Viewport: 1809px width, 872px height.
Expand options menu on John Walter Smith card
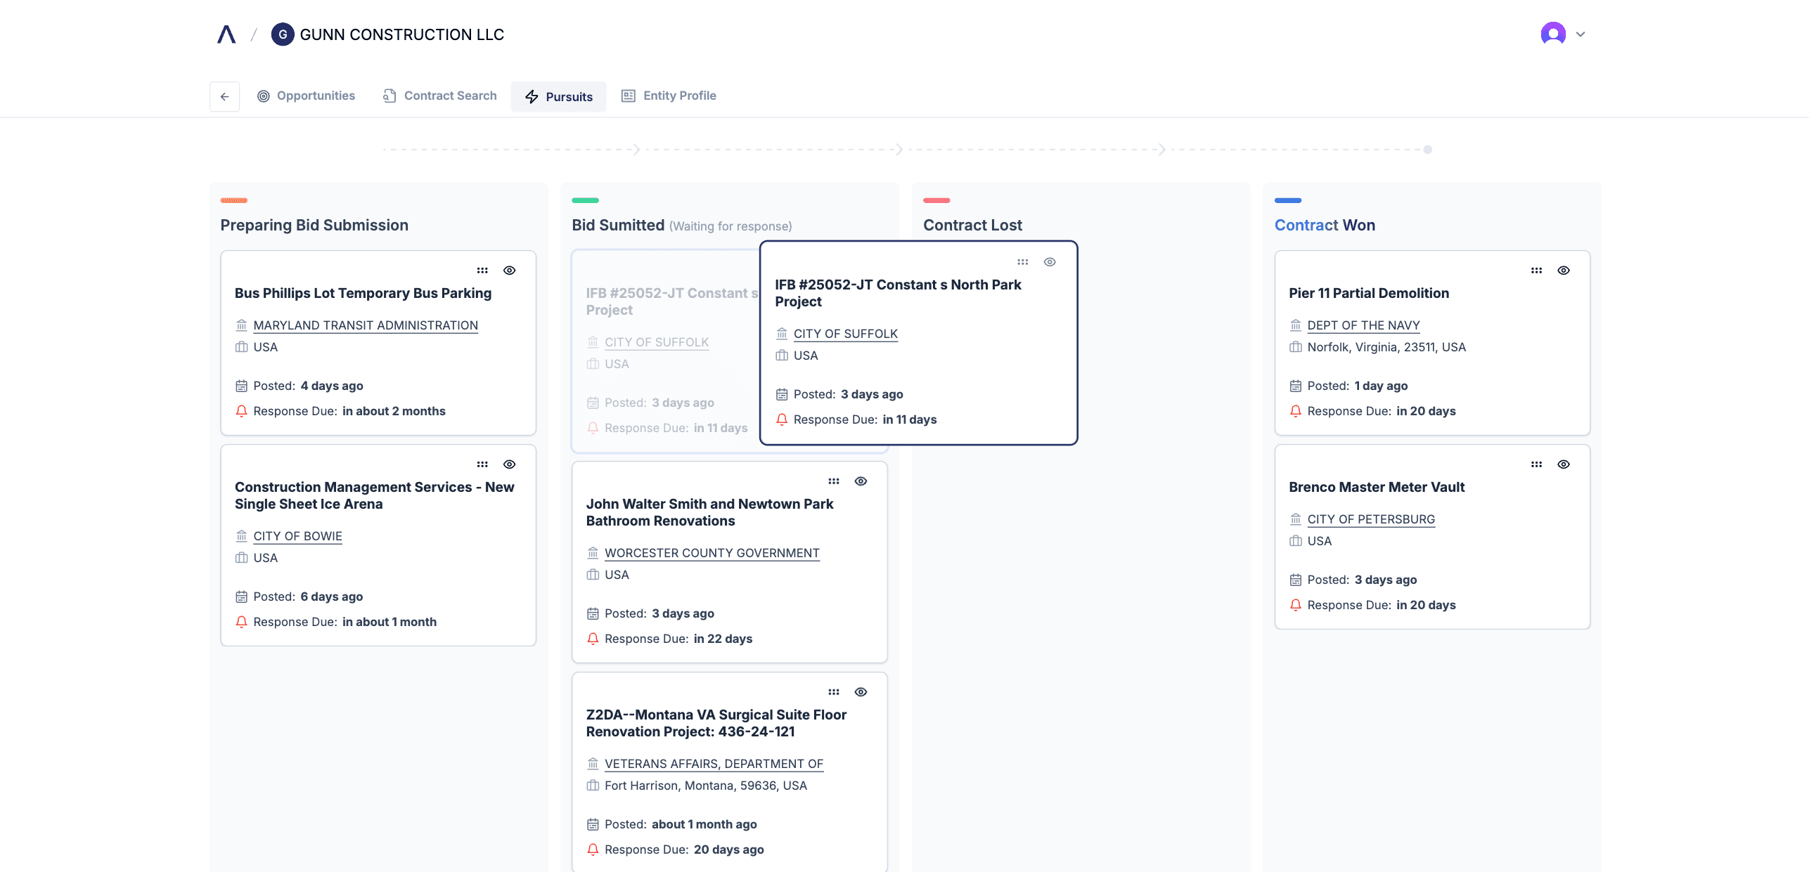tap(833, 481)
